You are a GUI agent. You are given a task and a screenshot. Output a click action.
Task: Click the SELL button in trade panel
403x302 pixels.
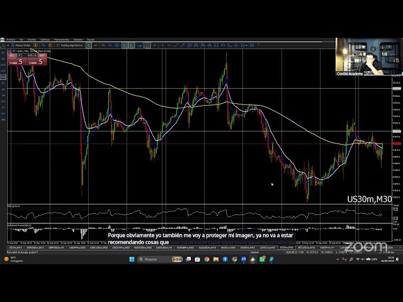pyautogui.click(x=12, y=55)
